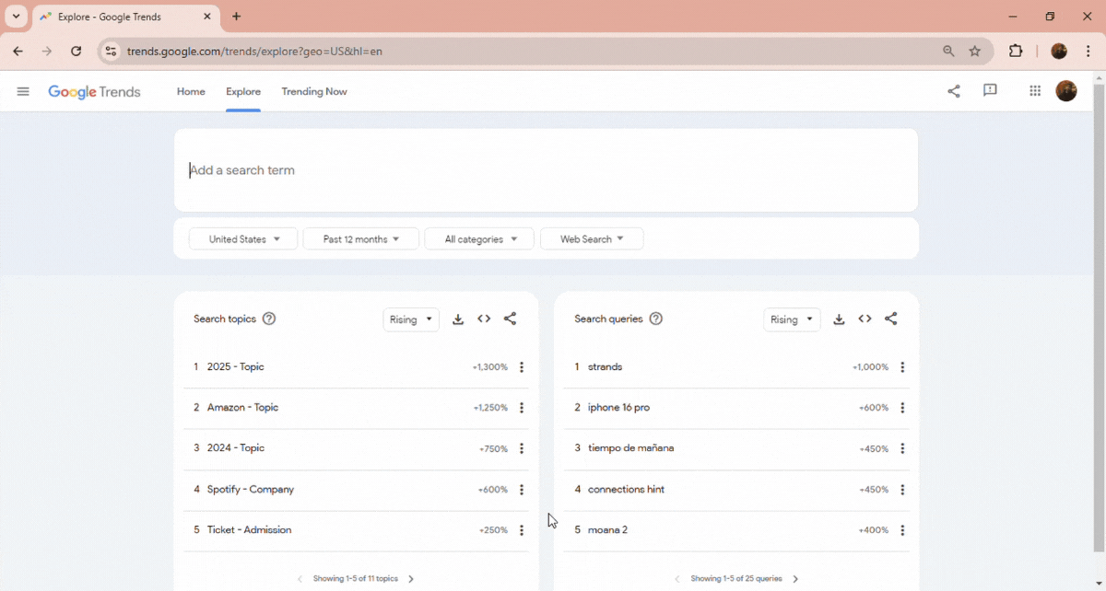Click embed icon for Search queries
This screenshot has height=591, width=1106.
click(x=865, y=319)
